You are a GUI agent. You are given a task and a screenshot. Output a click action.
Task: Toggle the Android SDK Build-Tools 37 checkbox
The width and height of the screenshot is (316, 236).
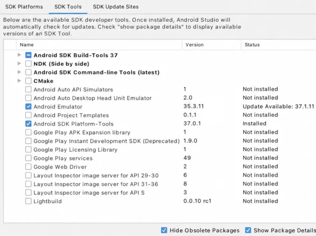pos(28,55)
